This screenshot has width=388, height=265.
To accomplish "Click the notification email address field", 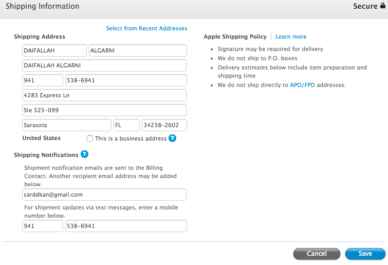I will click(104, 195).
